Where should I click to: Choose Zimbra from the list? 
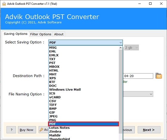[x=83, y=132]
